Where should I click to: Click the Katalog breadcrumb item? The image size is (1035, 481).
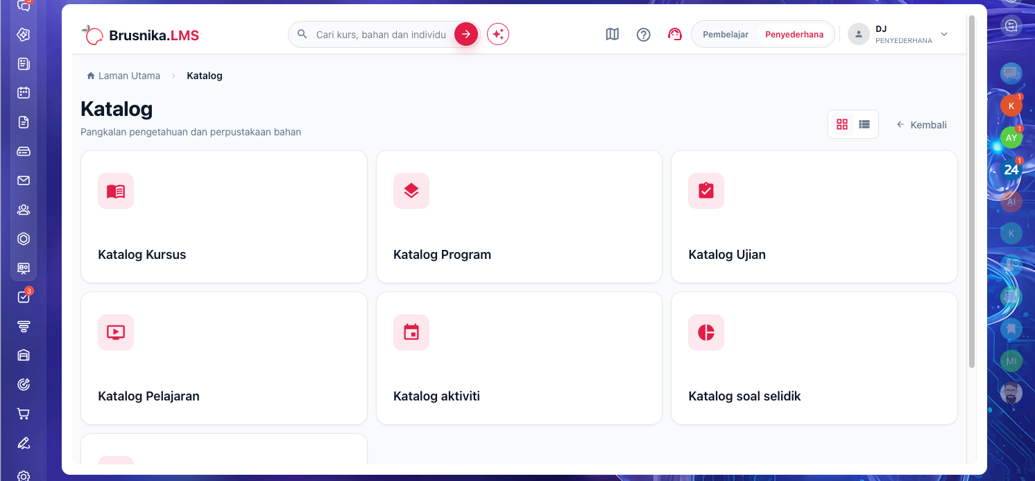point(205,76)
